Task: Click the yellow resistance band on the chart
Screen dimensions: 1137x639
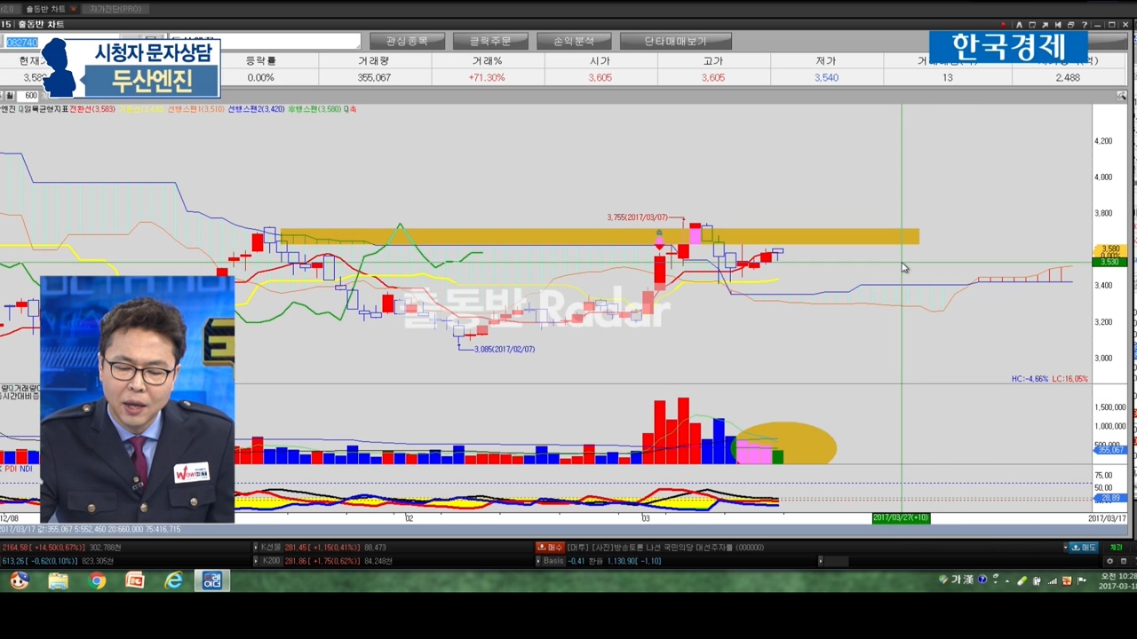Action: (x=533, y=236)
